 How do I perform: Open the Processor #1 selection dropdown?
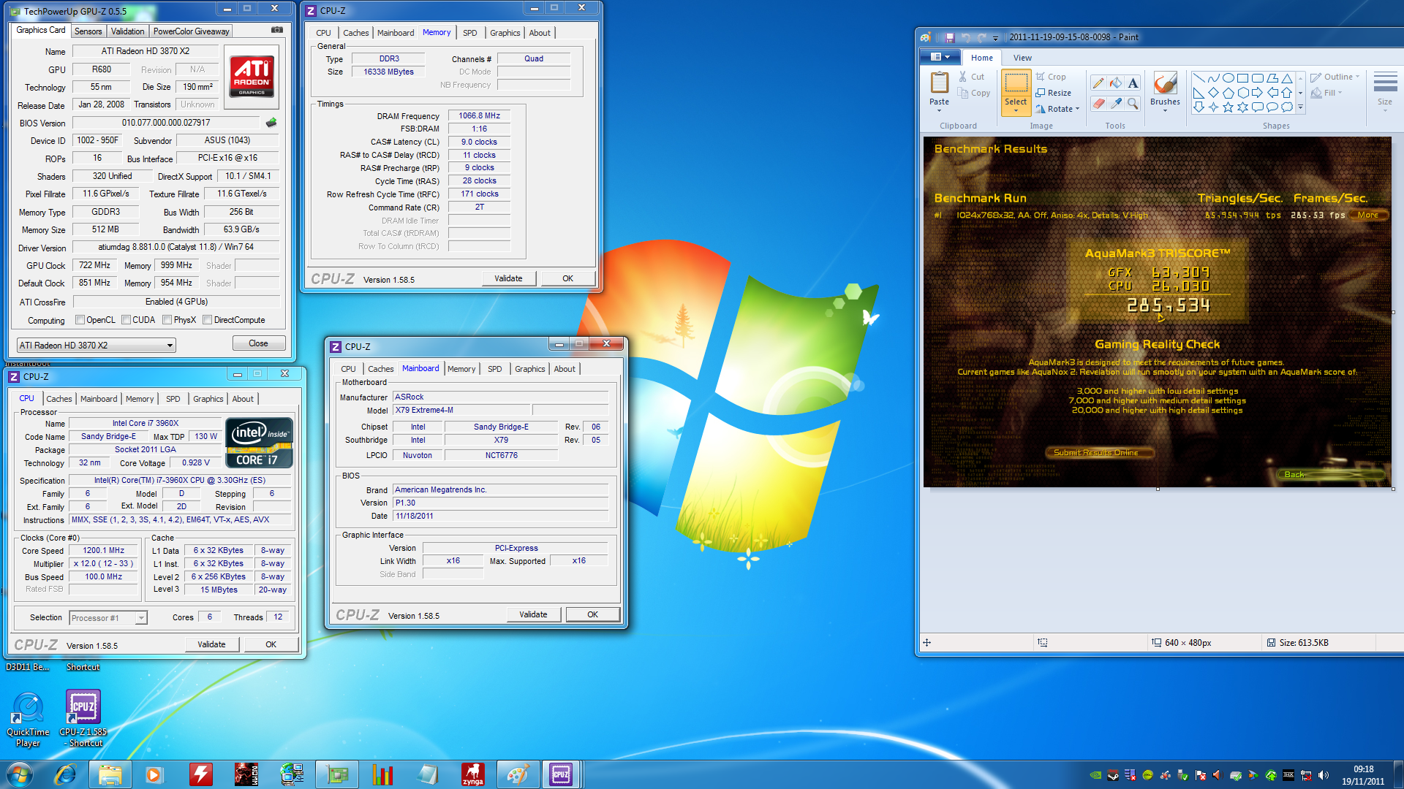107,618
